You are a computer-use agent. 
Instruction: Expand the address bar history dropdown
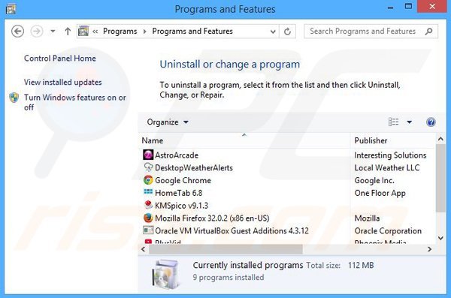(273, 32)
